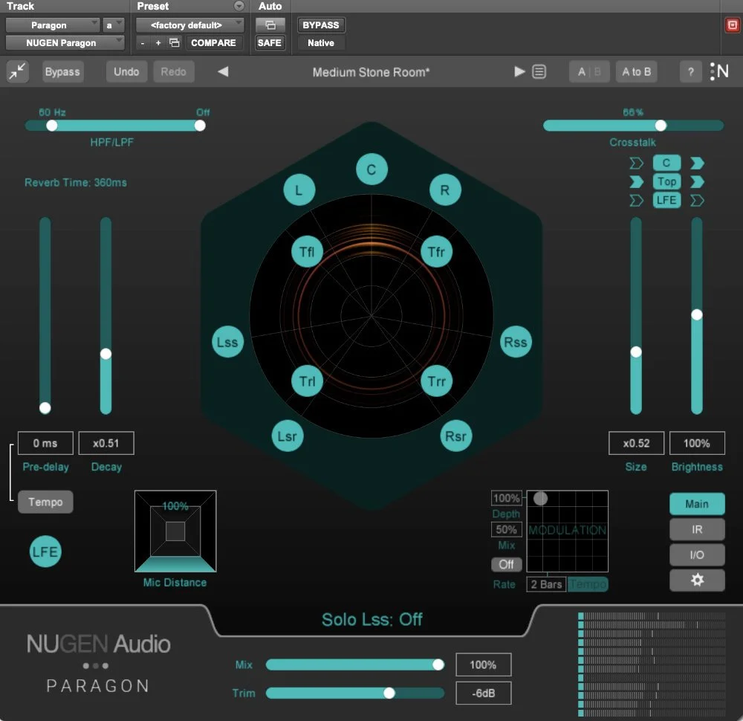Open the Preset menu chevron
The height and width of the screenshot is (721, 743).
(237, 6)
